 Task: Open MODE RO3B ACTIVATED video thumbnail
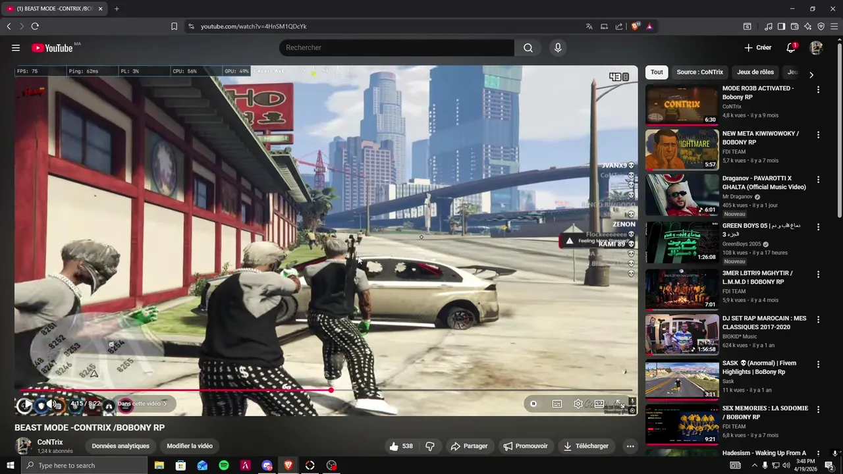pyautogui.click(x=682, y=104)
